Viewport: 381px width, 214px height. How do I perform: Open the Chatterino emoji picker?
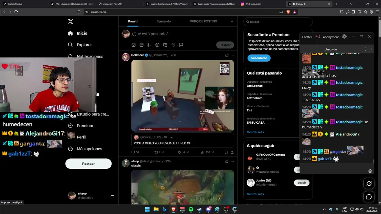point(370,171)
